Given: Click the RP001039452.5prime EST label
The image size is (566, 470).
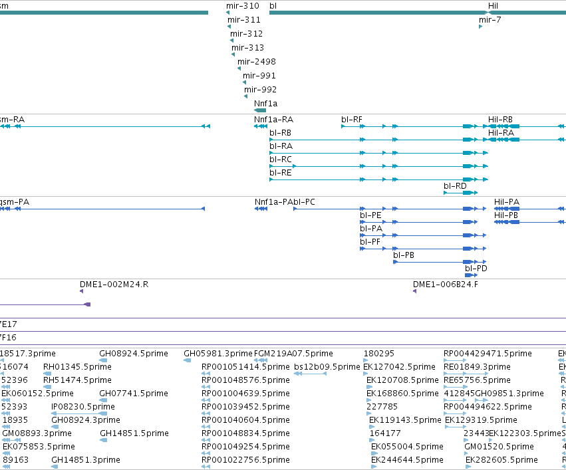Looking at the screenshot, I should point(245,407).
